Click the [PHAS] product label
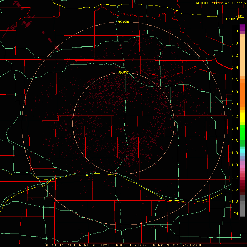Image resolution: width=247 pixels, height=247 pixels. coord(232,19)
